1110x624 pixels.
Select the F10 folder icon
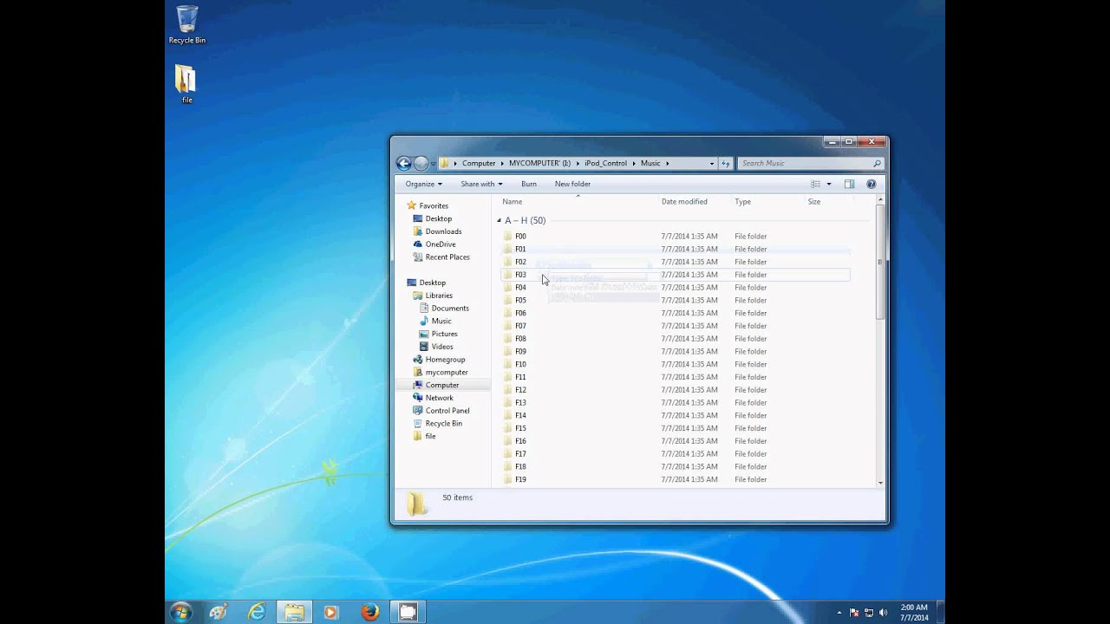point(508,364)
